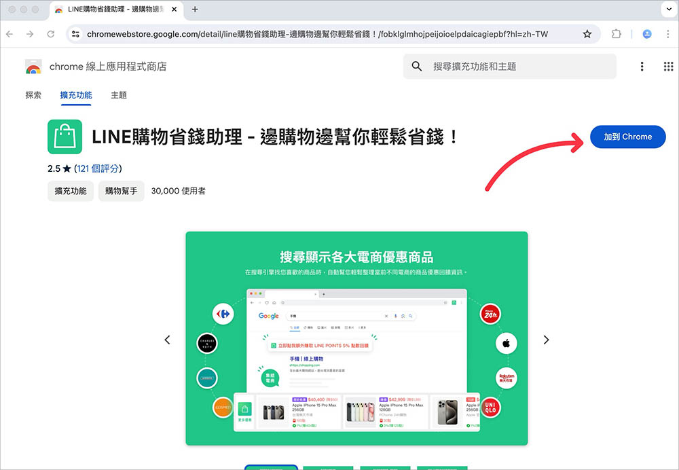
Task: Expand the tab search dropdown arrow
Action: point(669,9)
